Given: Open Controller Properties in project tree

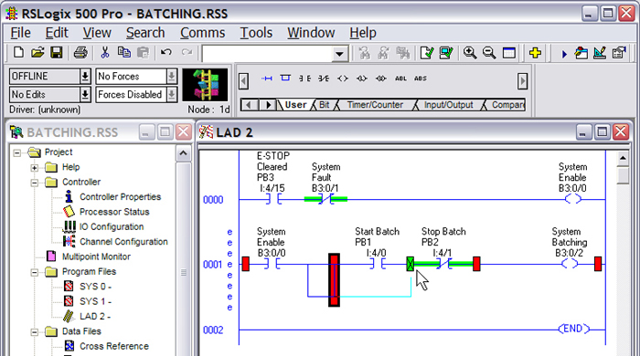Looking at the screenshot, I should click(x=120, y=197).
